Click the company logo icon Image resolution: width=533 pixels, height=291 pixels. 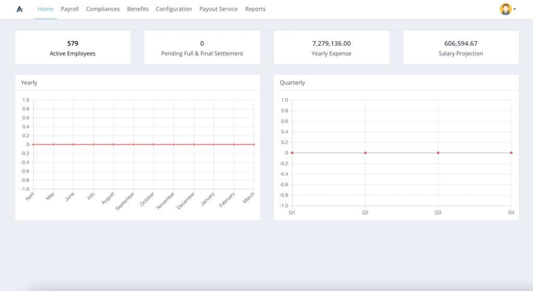(20, 9)
